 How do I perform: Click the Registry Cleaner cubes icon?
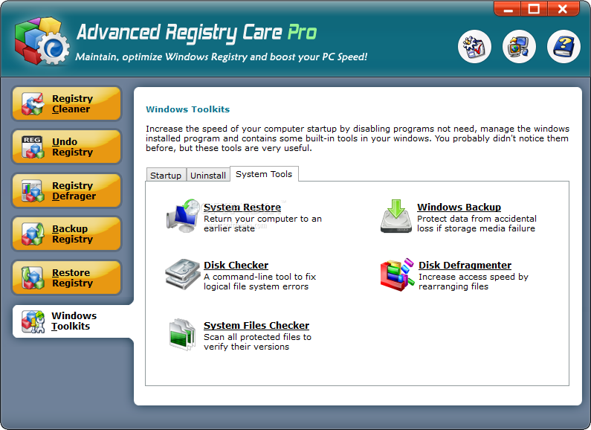[33, 103]
